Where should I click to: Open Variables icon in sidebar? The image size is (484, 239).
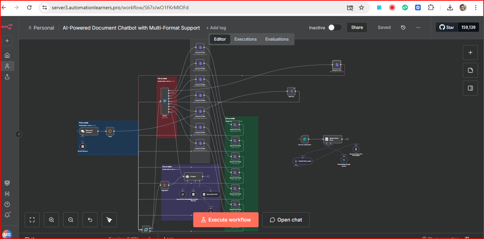[7, 194]
